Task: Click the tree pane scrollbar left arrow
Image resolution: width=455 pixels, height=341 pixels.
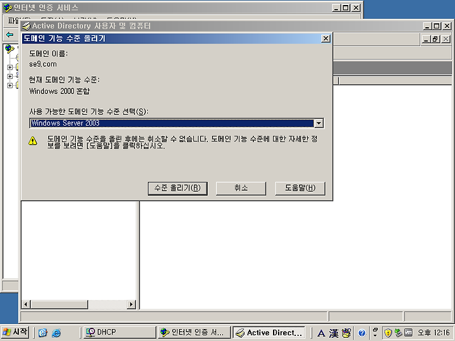Action: coord(26,304)
